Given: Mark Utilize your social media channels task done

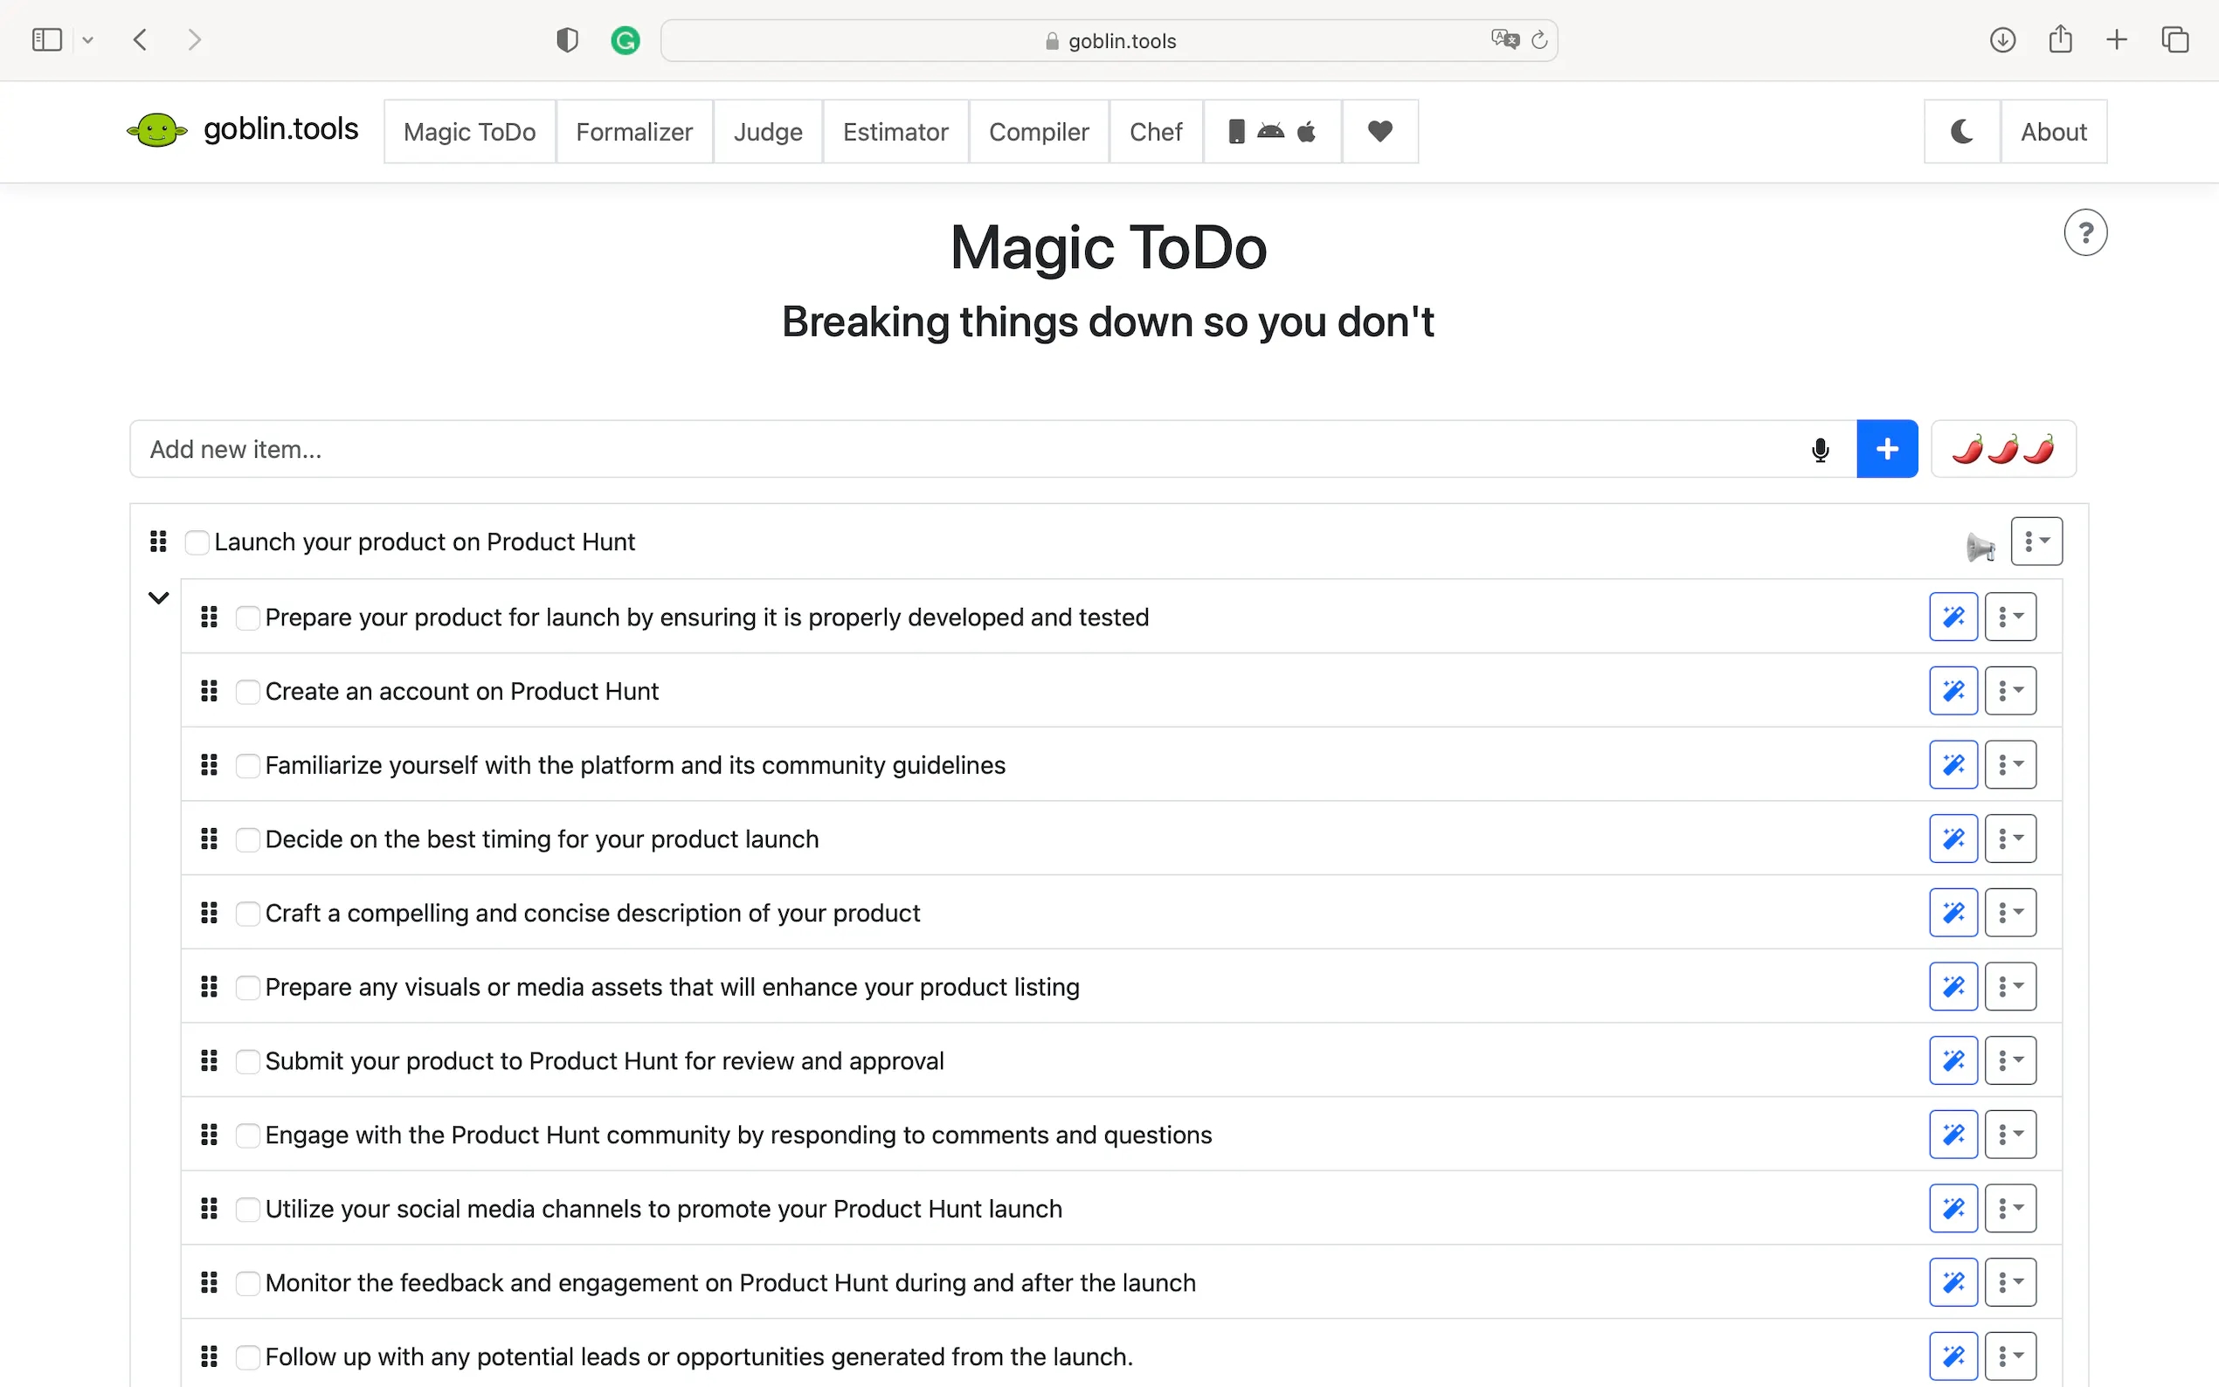Looking at the screenshot, I should 248,1209.
